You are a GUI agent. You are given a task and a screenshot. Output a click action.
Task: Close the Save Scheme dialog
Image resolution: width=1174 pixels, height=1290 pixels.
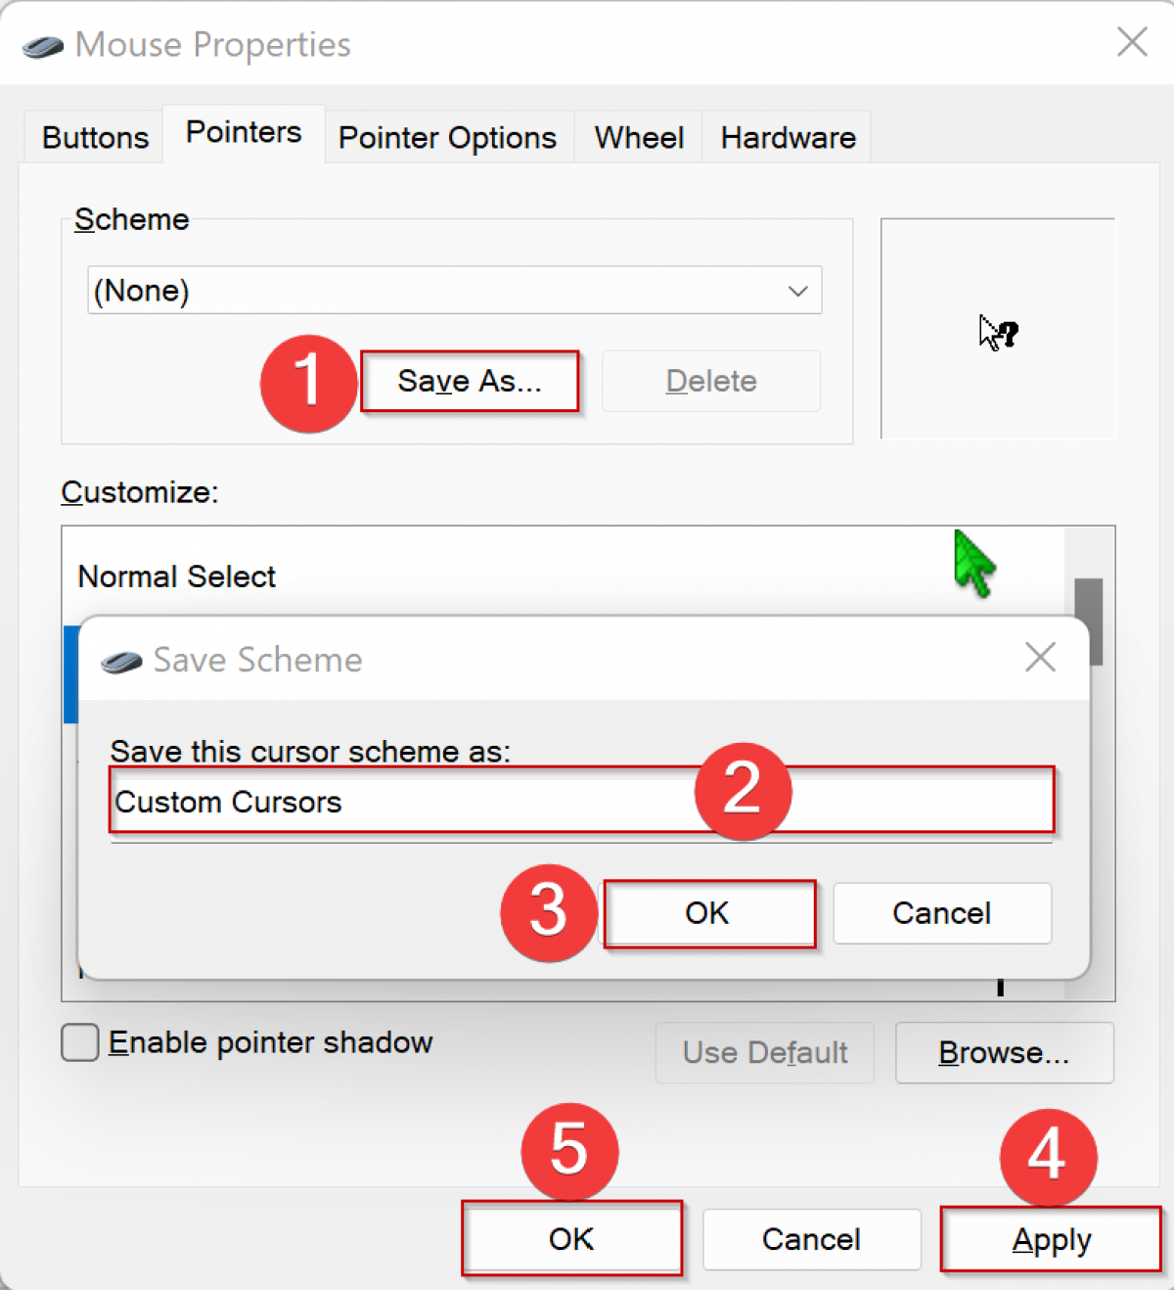coord(1040,658)
